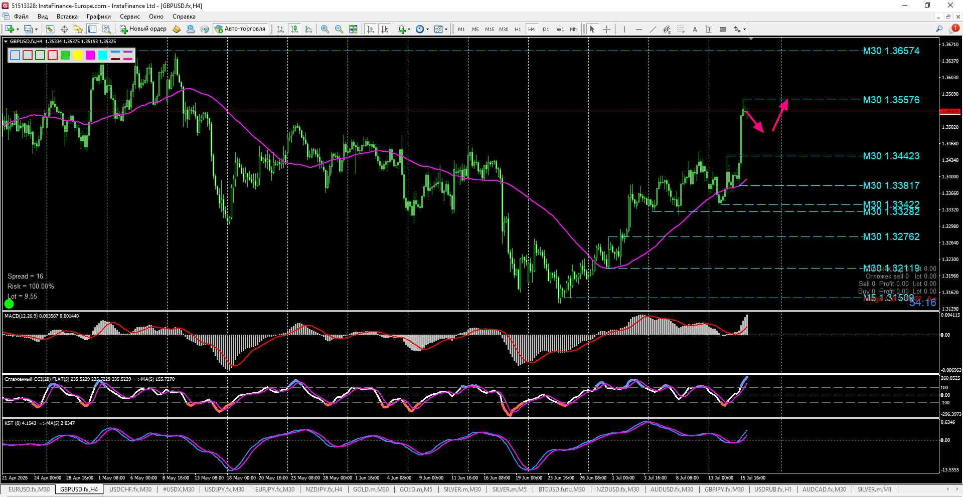The width and height of the screenshot is (963, 497).
Task: Open the Navigator folder-star icon
Action: tap(78, 29)
